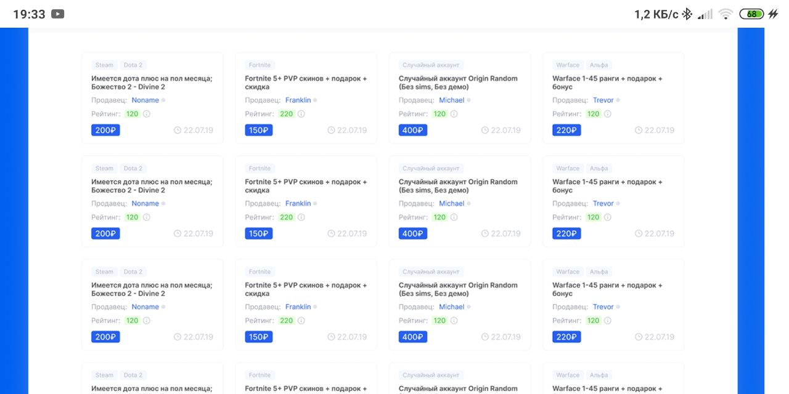Open seller Trevor on second-row Warface card
This screenshot has height=394, width=789.
603,204
